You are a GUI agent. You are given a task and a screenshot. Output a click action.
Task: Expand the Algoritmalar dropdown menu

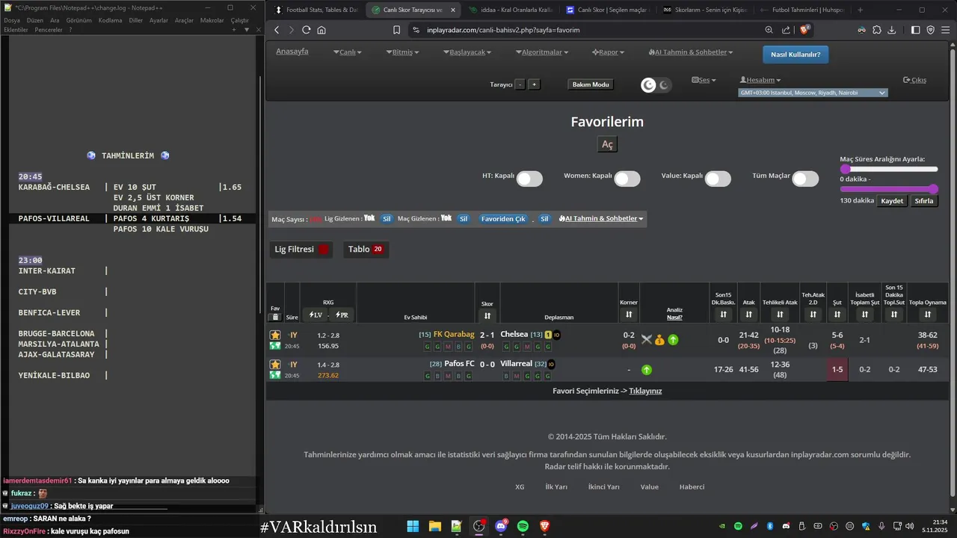pos(542,52)
